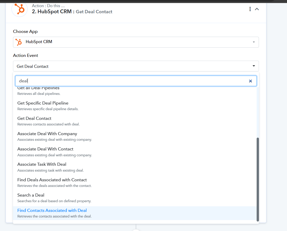The image size is (287, 231).
Task: Pick 'Find Deals Associated with Contact'
Action: click(x=135, y=183)
